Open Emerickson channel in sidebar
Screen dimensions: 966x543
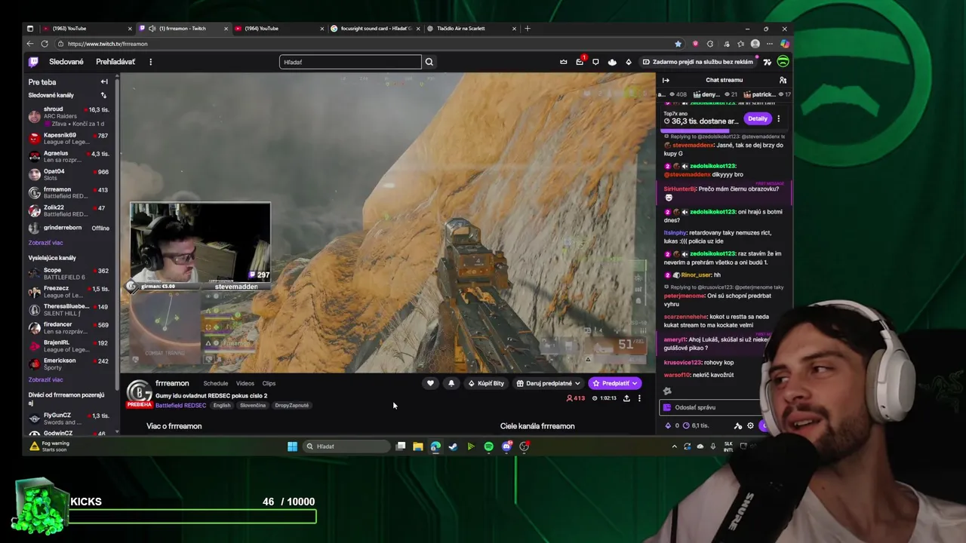(69, 364)
